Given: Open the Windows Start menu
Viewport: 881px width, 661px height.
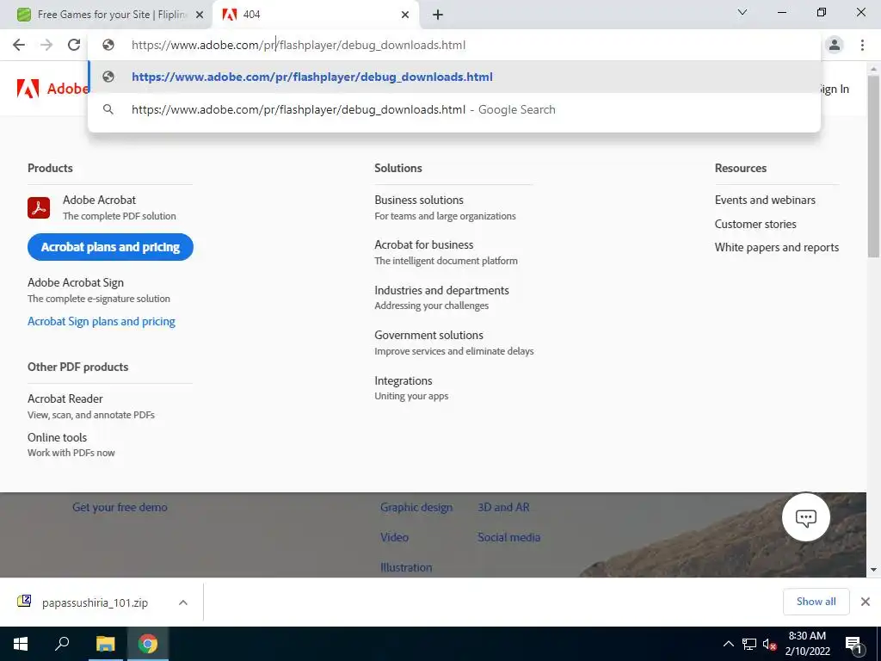Looking at the screenshot, I should click(21, 644).
